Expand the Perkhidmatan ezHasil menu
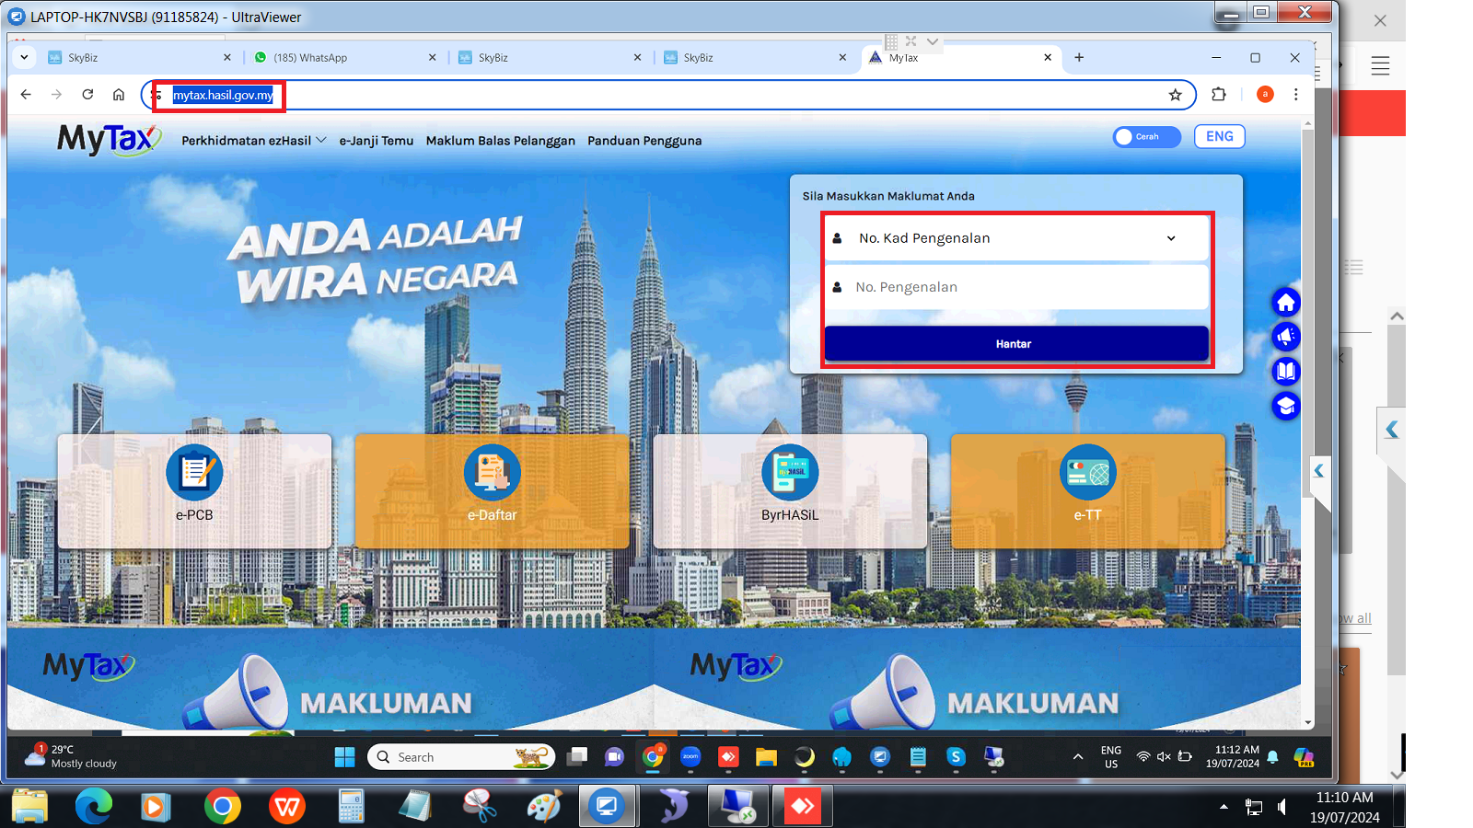This screenshot has width=1473, height=828. [253, 141]
